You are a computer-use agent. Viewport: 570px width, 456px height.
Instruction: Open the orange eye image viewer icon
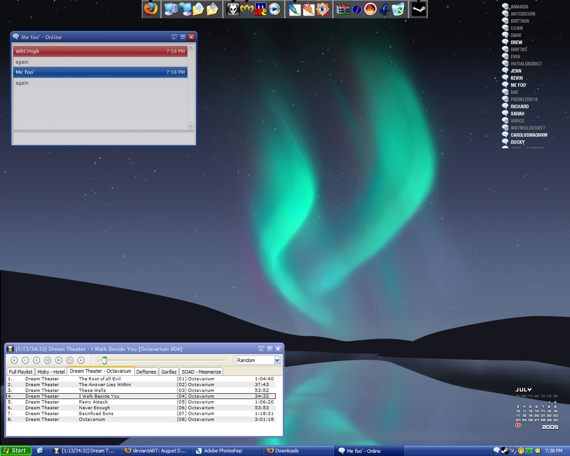click(322, 9)
